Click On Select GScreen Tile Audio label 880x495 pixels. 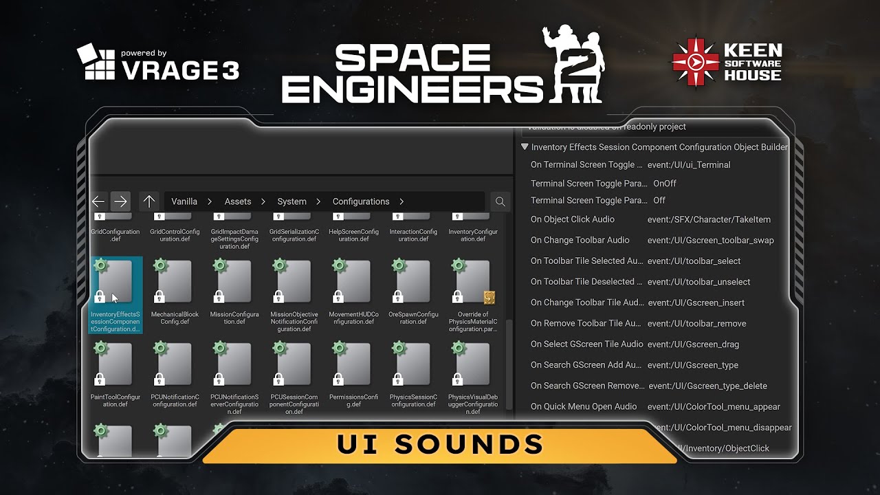coord(587,344)
